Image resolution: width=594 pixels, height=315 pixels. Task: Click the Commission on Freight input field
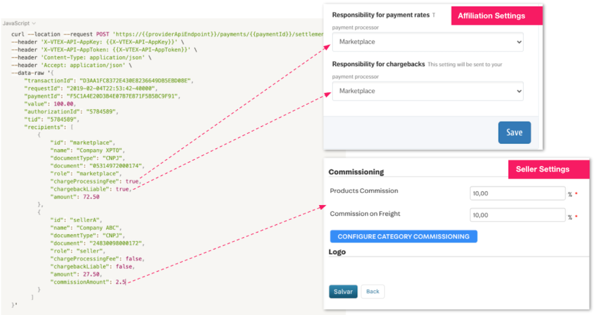[517, 215]
